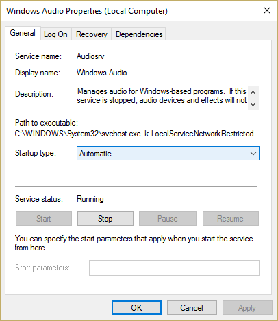Click the General tab
The height and width of the screenshot is (321, 278).
(23, 34)
